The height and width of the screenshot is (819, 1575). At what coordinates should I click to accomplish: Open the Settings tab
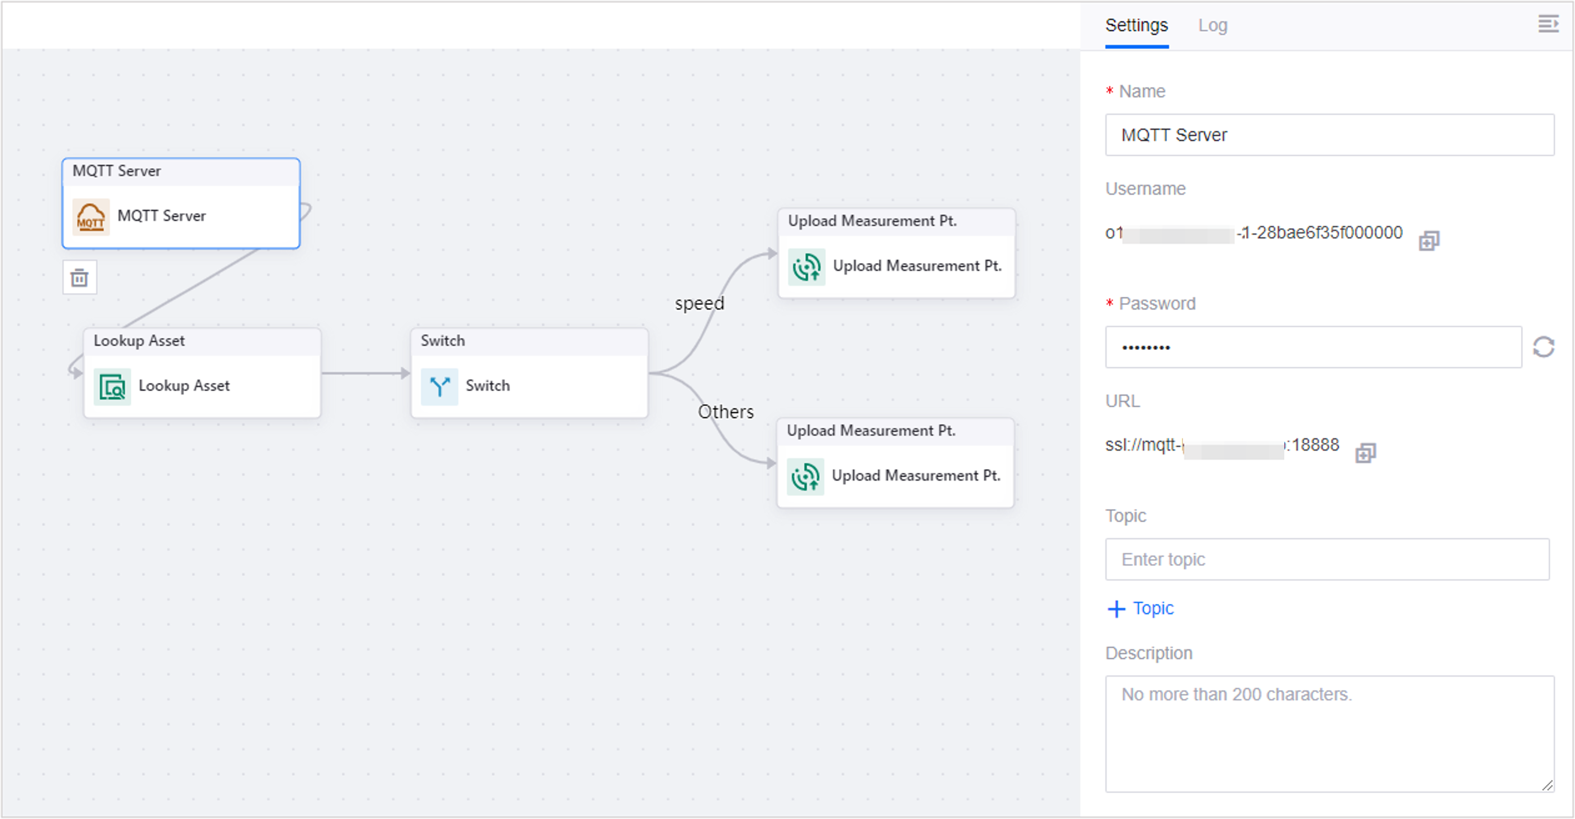tap(1136, 25)
